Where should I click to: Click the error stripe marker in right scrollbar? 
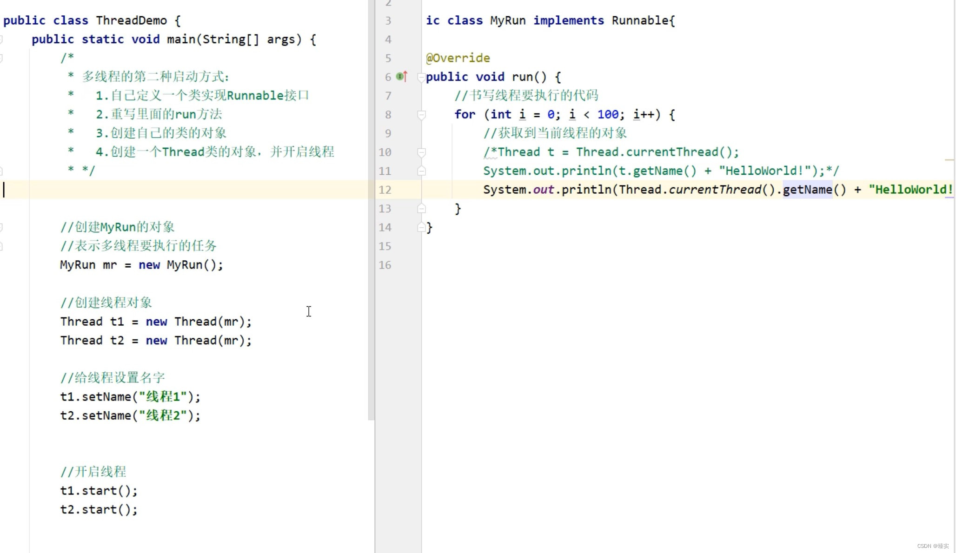click(949, 160)
